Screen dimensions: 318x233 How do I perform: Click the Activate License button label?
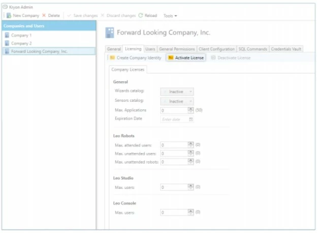[189, 58]
